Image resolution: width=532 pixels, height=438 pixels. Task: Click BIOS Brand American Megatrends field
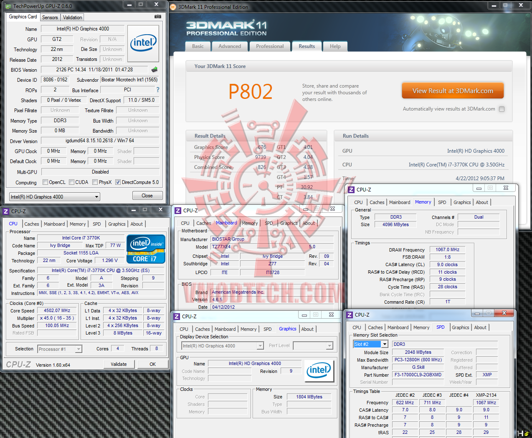pos(272,292)
